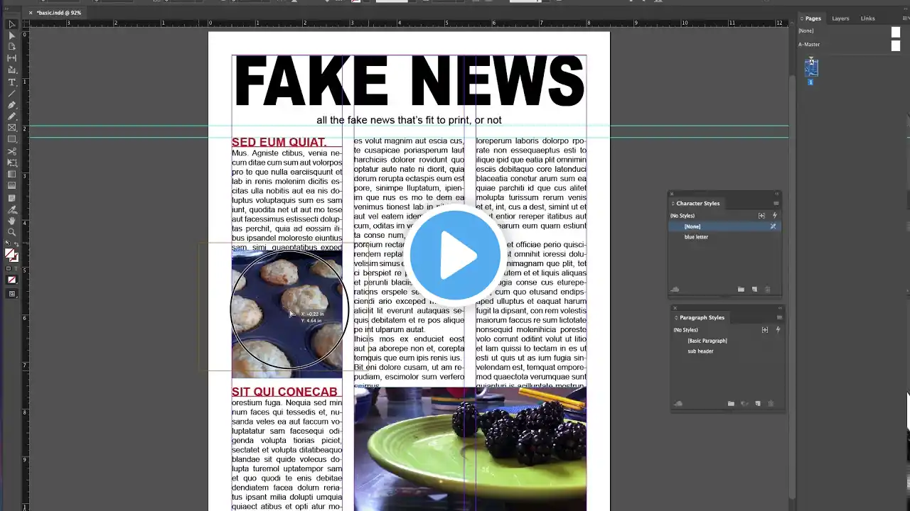This screenshot has width=910, height=511.
Task: Select the Direct Selection tool
Action: 12,35
